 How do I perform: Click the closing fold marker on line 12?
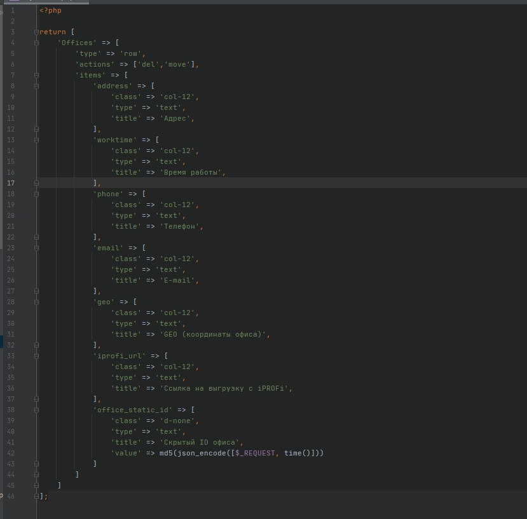(x=36, y=129)
